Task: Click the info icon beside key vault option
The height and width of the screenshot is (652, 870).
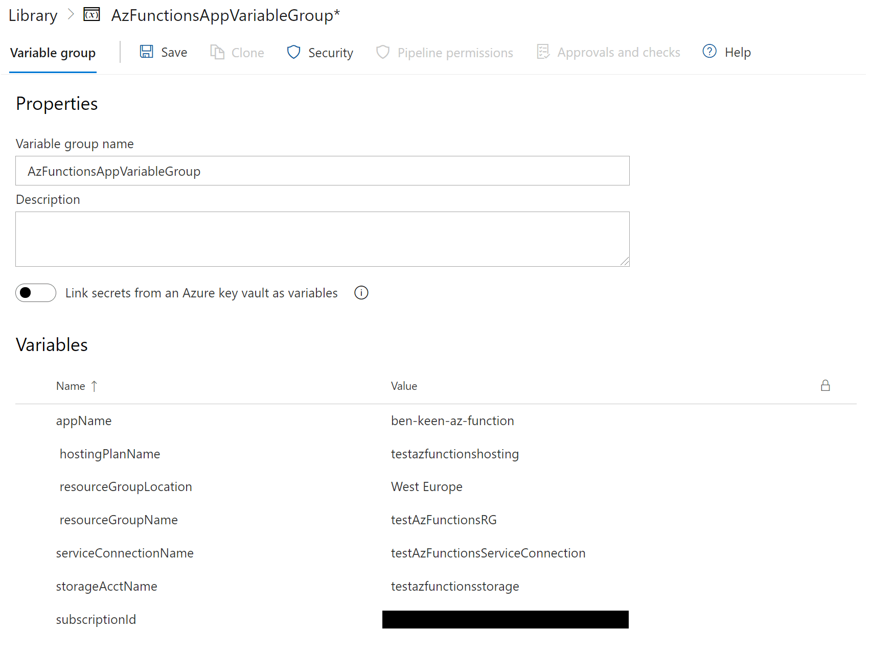Action: (361, 293)
